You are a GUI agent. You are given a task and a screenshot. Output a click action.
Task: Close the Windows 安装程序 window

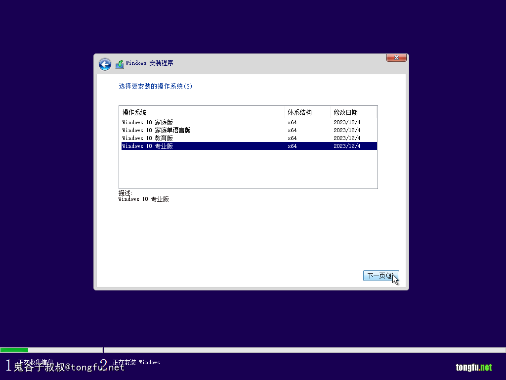(396, 58)
